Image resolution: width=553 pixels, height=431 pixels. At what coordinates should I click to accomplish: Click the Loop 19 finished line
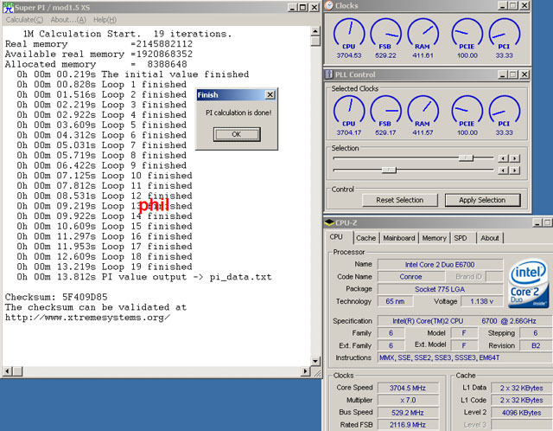click(x=105, y=267)
